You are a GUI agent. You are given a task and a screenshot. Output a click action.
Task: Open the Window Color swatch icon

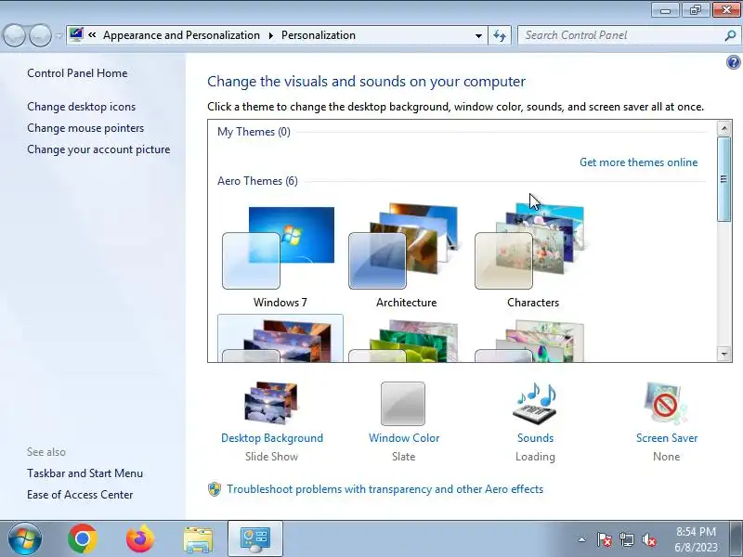tap(403, 404)
